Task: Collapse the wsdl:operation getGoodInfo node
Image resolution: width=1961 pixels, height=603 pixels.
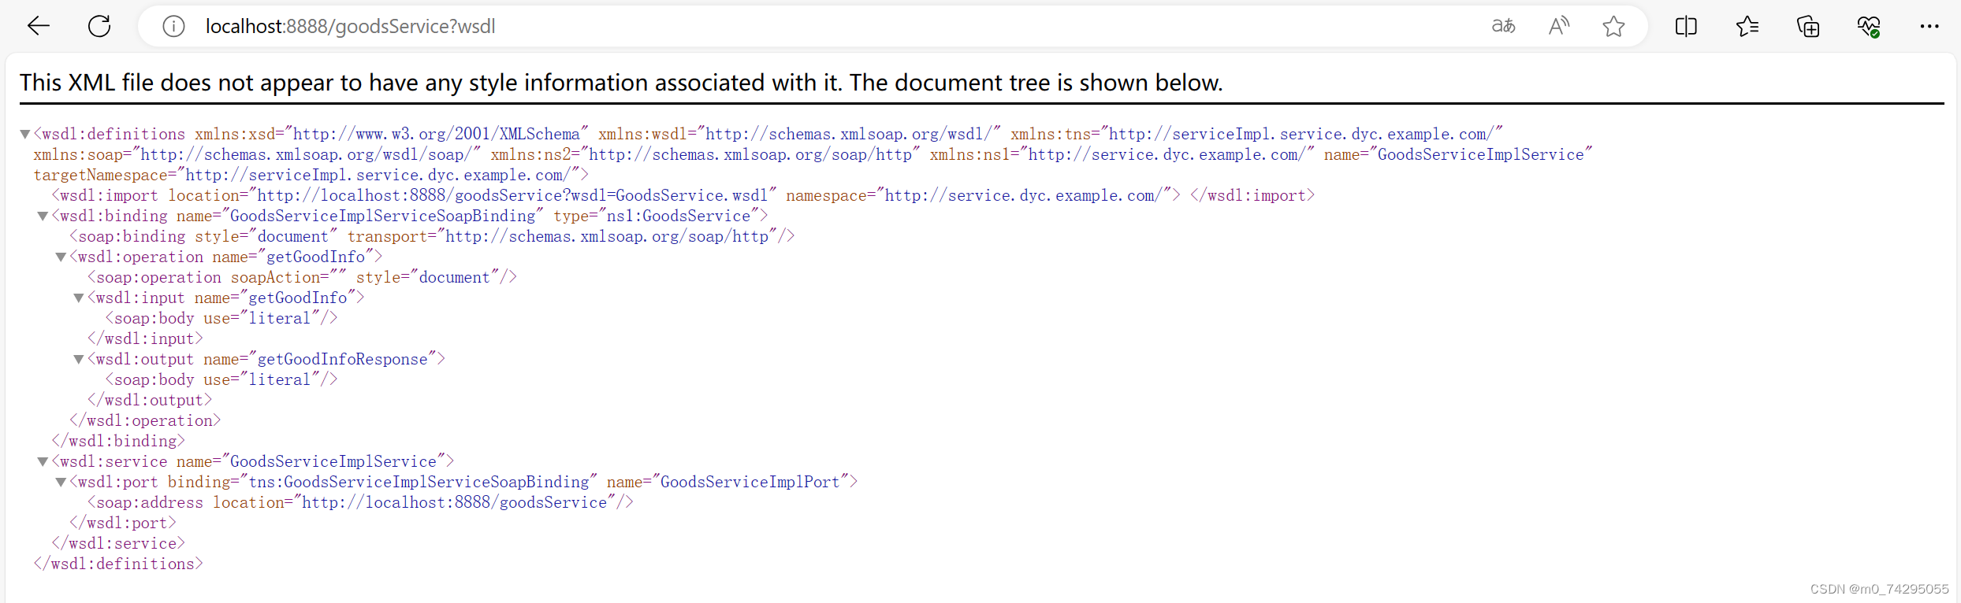Action: tap(61, 257)
